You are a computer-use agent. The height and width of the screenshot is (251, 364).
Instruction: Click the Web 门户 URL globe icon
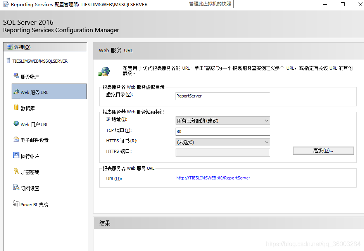point(16,123)
